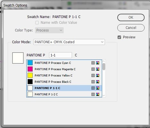150x128 pixels.
Task: Click the PANTONE P number input field
Action: click(61, 55)
